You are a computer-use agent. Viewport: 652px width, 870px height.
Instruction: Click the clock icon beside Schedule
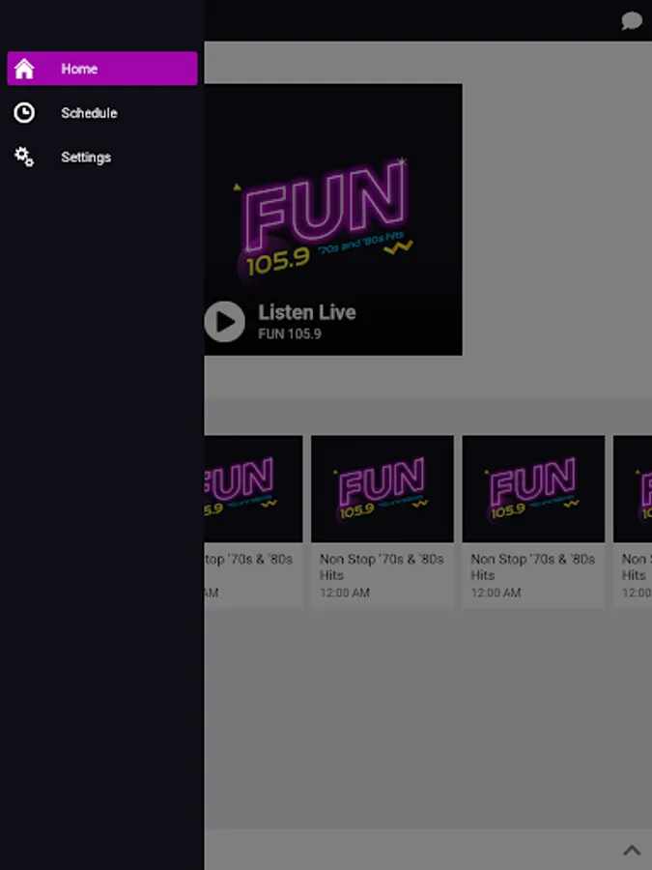coord(24,113)
